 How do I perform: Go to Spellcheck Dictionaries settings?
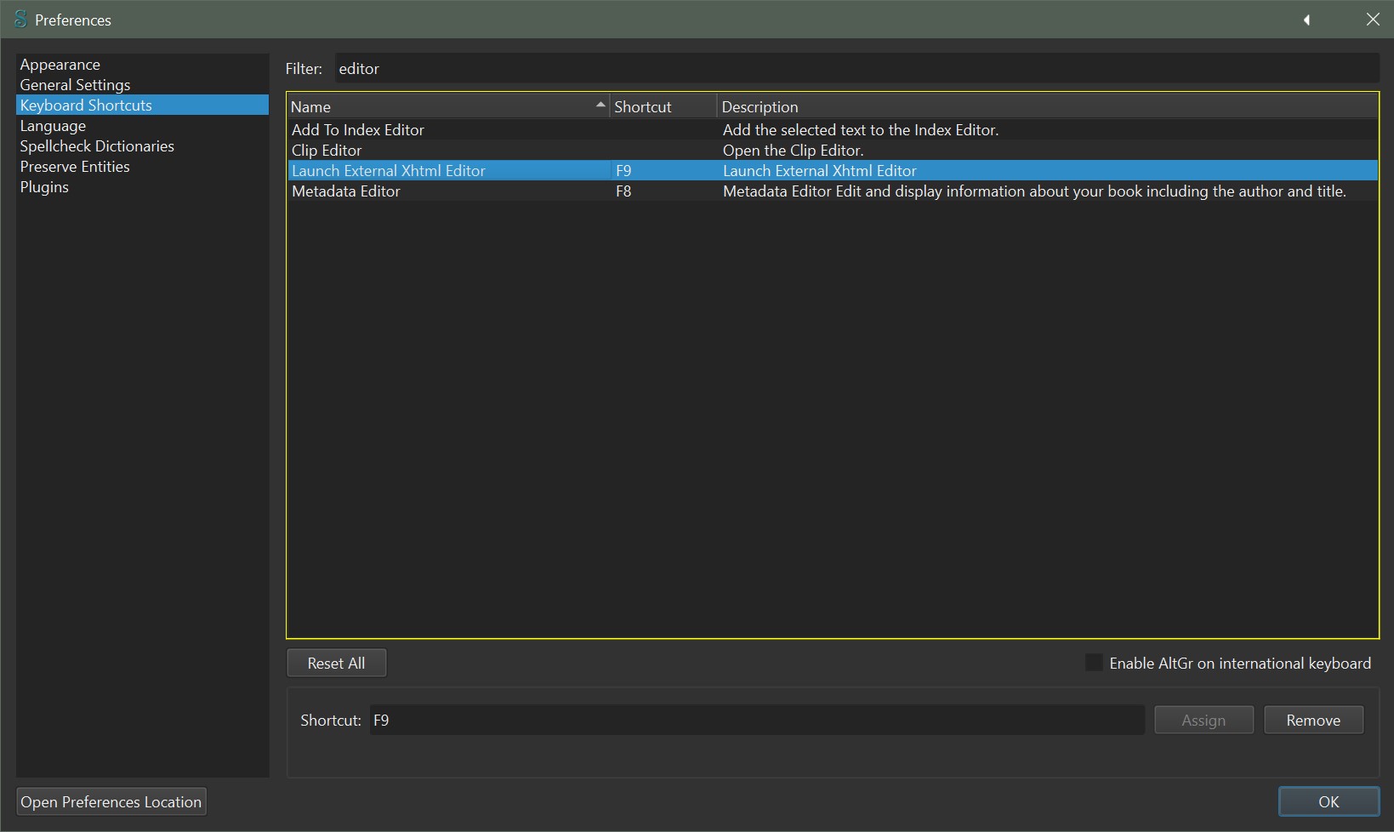click(x=97, y=146)
